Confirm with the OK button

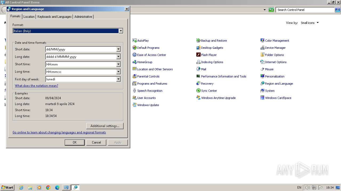point(75,142)
